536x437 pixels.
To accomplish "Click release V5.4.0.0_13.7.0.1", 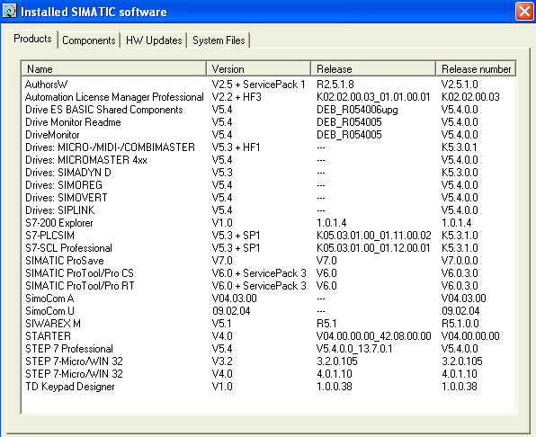I will pyautogui.click(x=354, y=349).
